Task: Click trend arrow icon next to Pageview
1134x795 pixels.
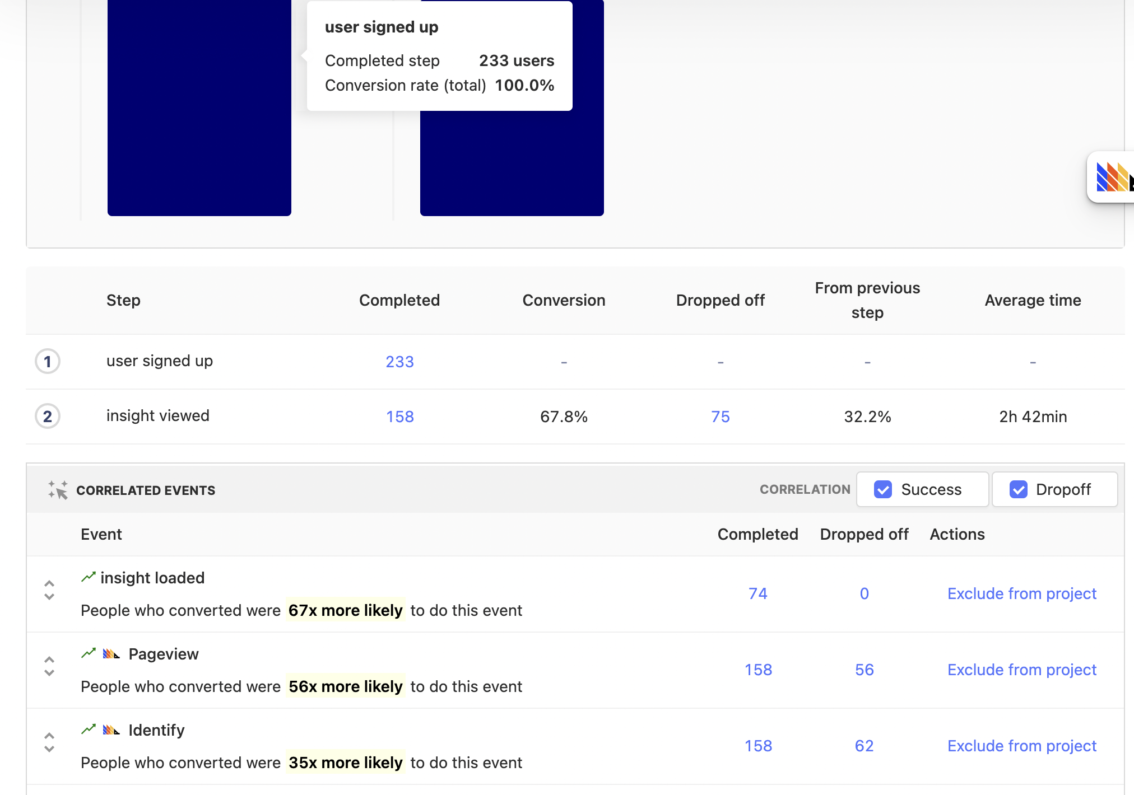Action: (x=89, y=653)
